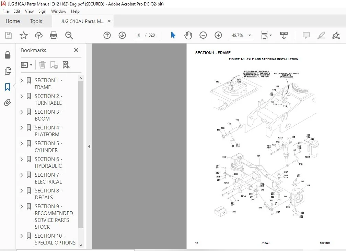The height and width of the screenshot is (251, 346).
Task: Activate the Hand pan tool
Action: click(188, 35)
